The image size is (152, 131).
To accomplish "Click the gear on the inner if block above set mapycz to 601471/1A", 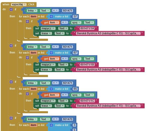I will (27, 21).
